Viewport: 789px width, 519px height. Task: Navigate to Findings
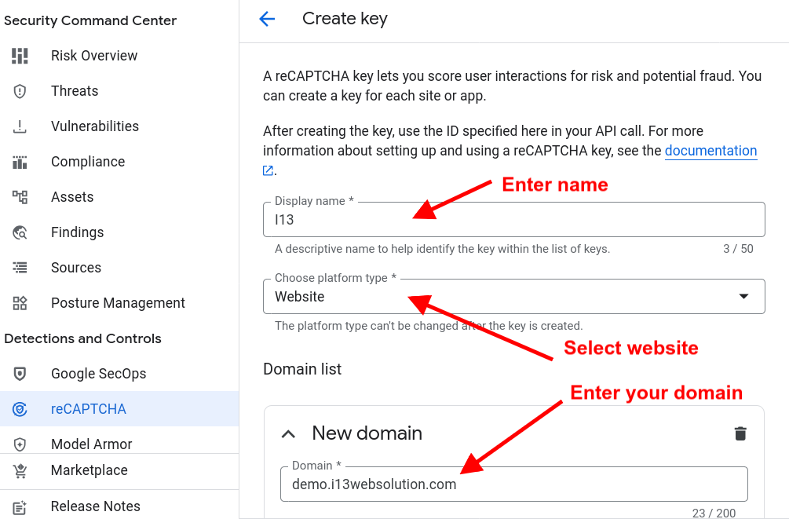pos(77,232)
